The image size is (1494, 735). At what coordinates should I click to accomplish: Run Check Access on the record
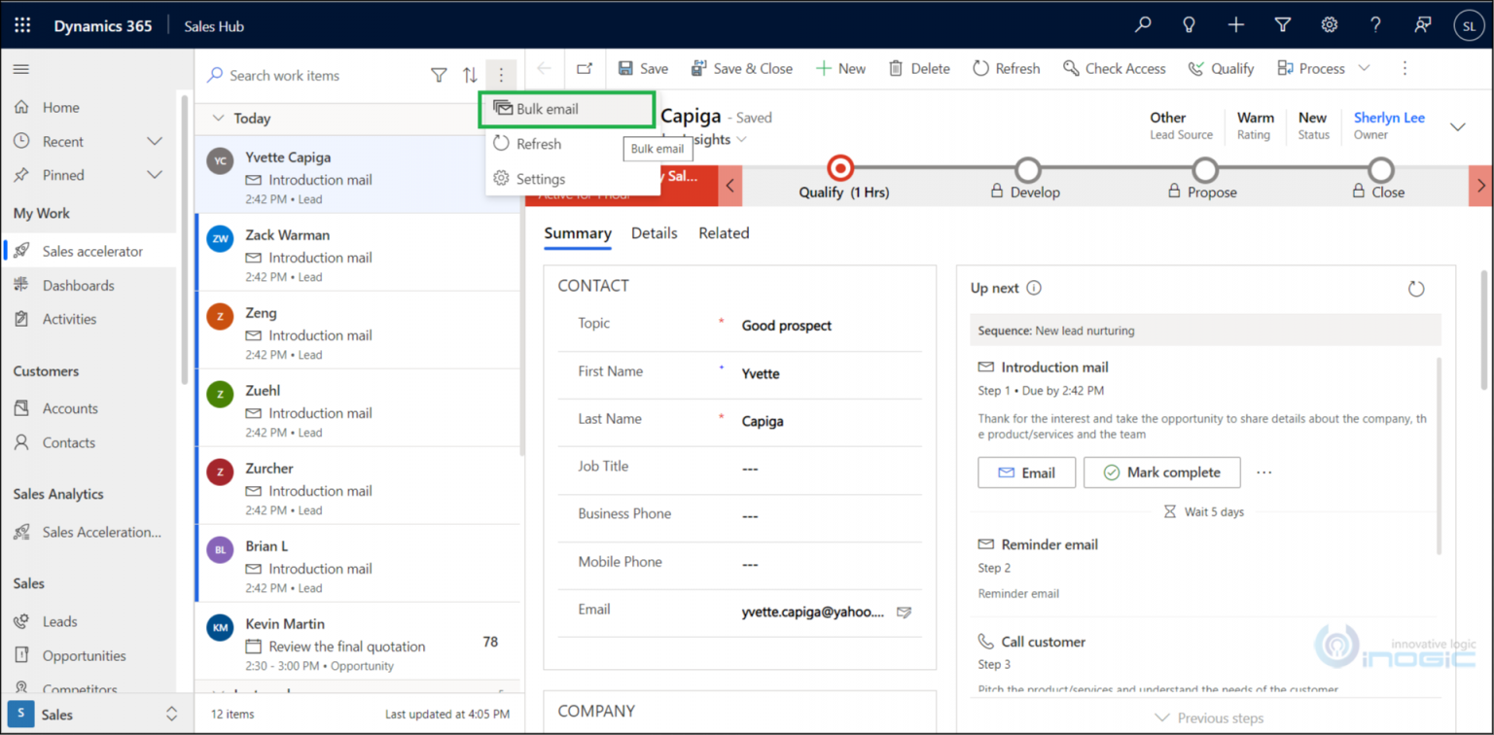coord(1115,68)
